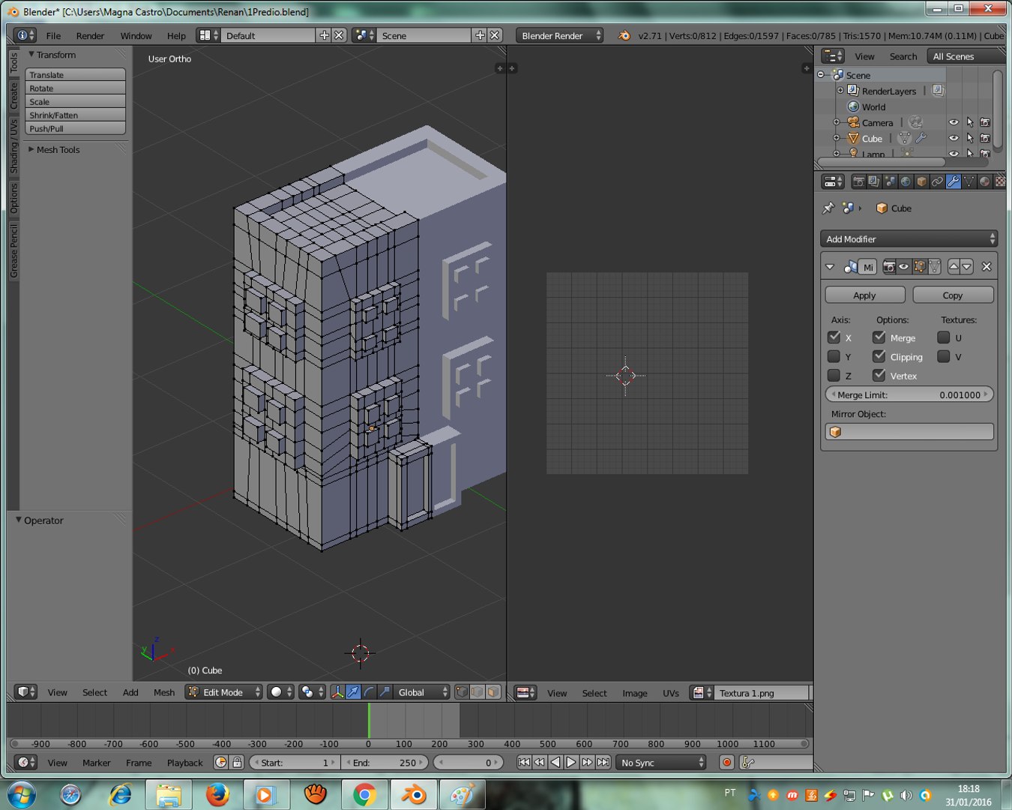Move Mirror modifier up in stack
1012x810 pixels.
point(954,266)
